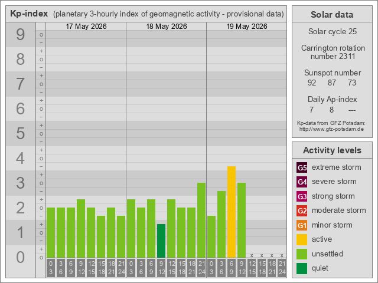378x283 pixels.
Task: Click the 18 May 12-15 bar
Action: (171, 228)
